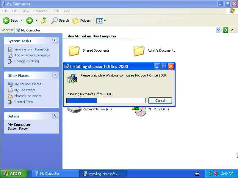Image resolution: width=238 pixels, height=178 pixels.
Task: Open the Start menu
Action: (x=14, y=174)
